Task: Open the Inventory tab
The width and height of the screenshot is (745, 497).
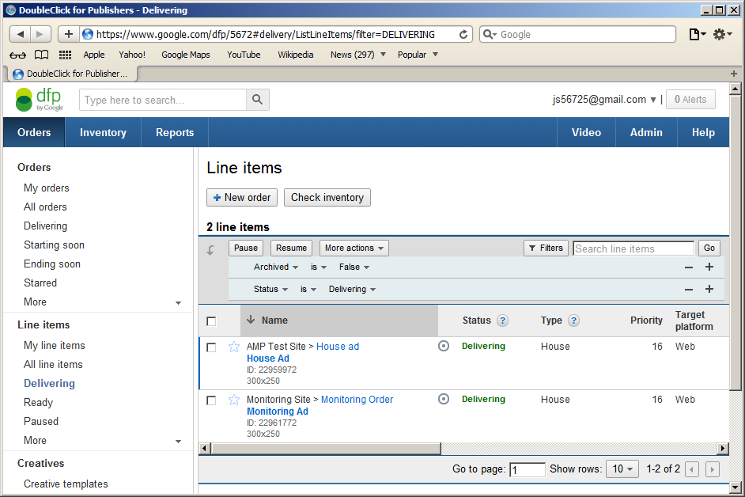Action: (103, 133)
